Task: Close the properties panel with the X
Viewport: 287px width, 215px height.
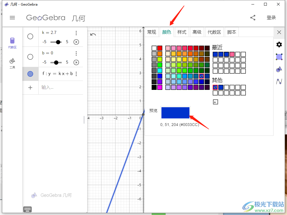Action: [279, 32]
